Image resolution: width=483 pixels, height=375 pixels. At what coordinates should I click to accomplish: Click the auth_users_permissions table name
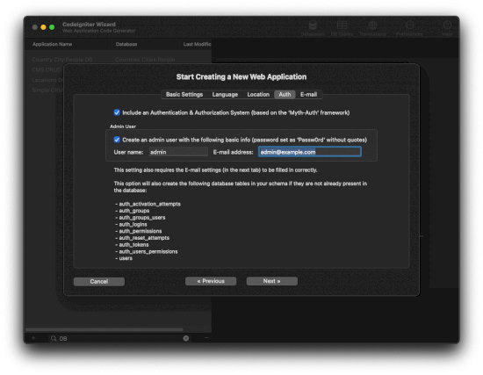click(148, 251)
